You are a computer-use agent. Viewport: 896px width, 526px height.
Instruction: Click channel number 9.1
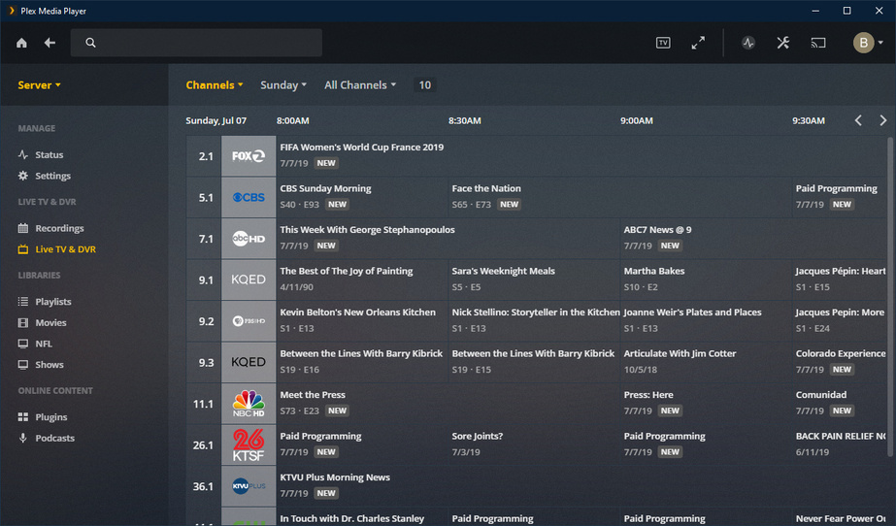[x=206, y=280]
